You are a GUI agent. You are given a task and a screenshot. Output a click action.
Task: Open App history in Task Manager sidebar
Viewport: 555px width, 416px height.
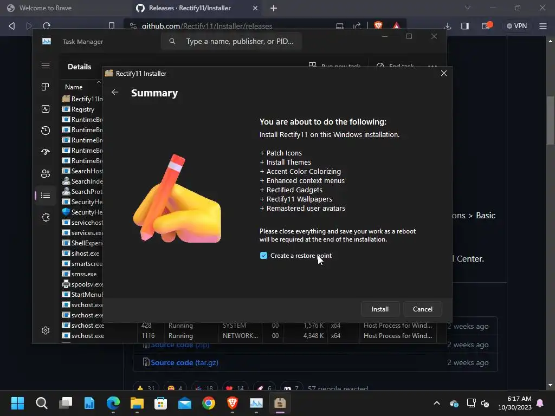pyautogui.click(x=46, y=131)
